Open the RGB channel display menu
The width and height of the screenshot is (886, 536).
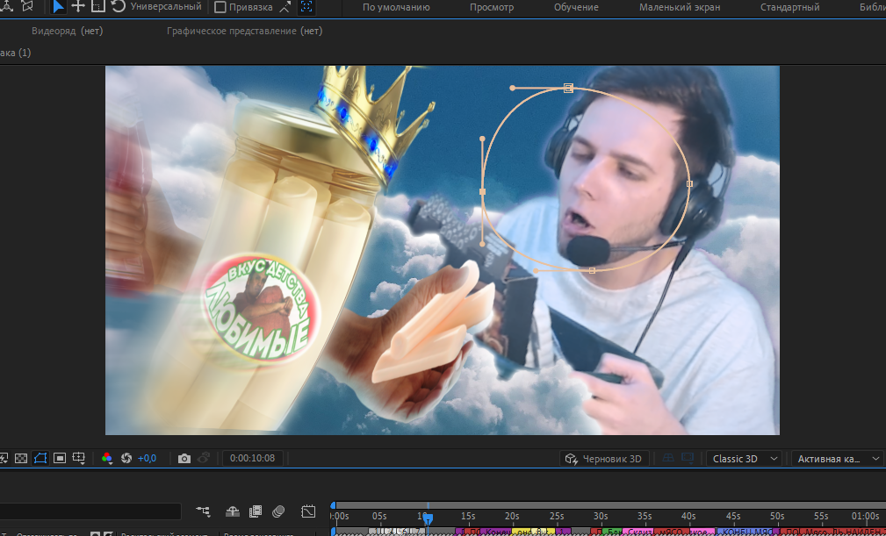click(x=107, y=458)
